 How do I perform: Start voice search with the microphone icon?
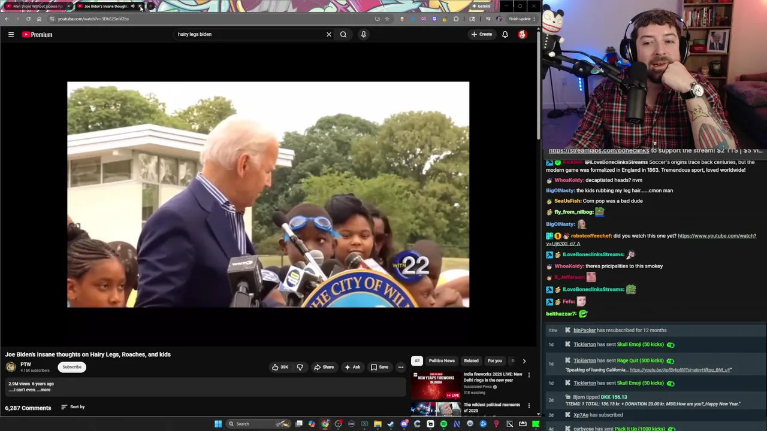[363, 34]
